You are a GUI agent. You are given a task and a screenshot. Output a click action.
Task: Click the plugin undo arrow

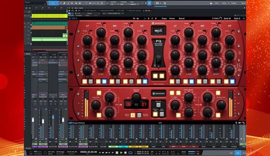134,18
